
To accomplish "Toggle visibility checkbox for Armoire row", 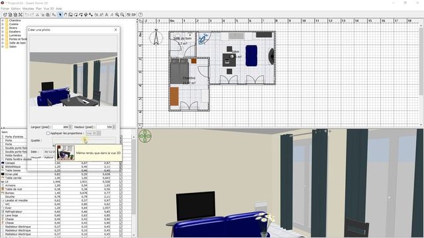I will 121,185.
